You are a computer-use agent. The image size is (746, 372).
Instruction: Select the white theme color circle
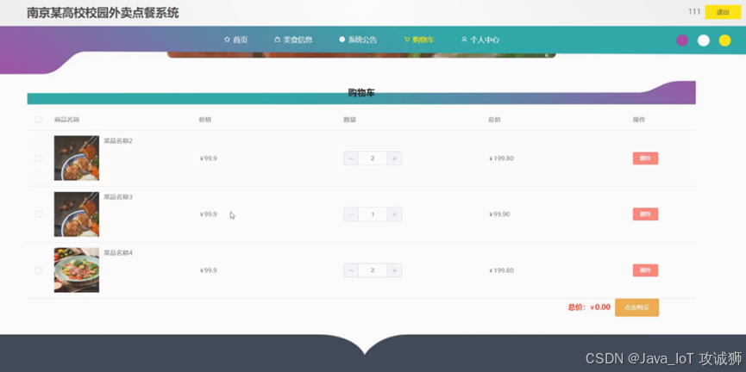pyautogui.click(x=703, y=40)
